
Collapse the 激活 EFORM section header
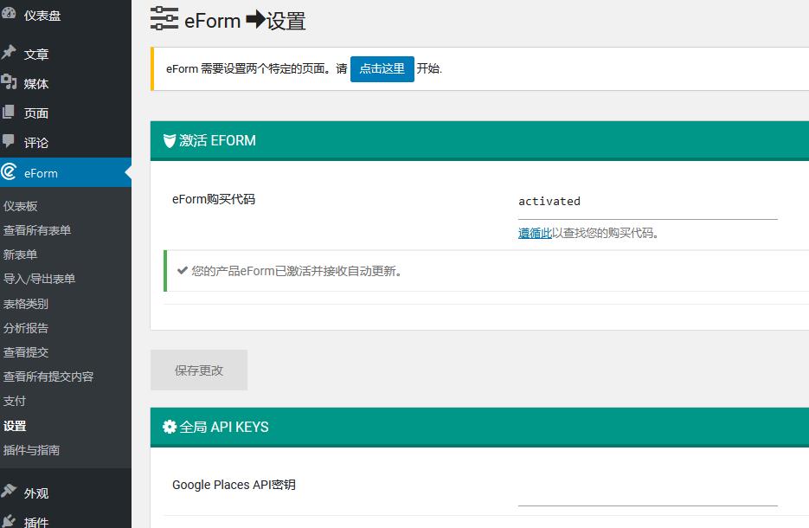(x=479, y=140)
